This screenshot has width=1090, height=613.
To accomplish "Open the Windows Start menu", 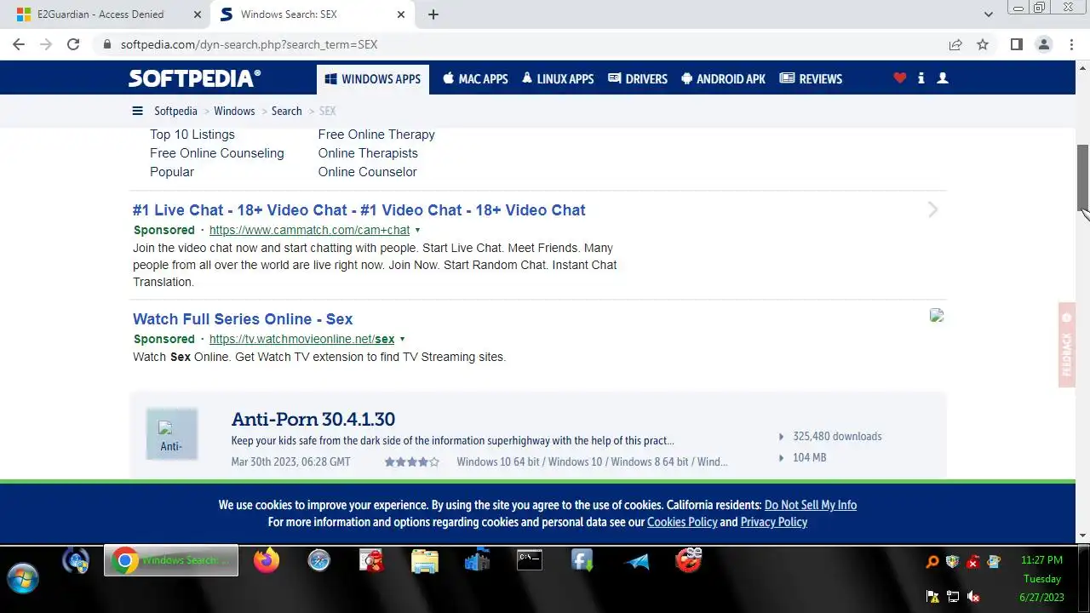I will pyautogui.click(x=23, y=579).
